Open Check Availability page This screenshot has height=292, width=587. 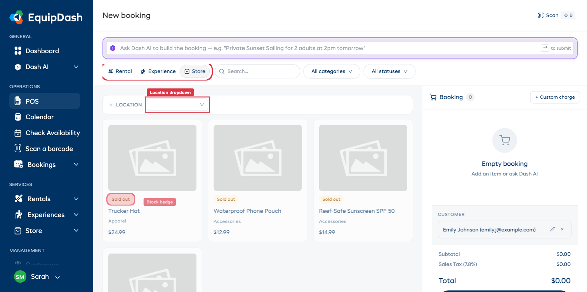[x=45, y=133]
